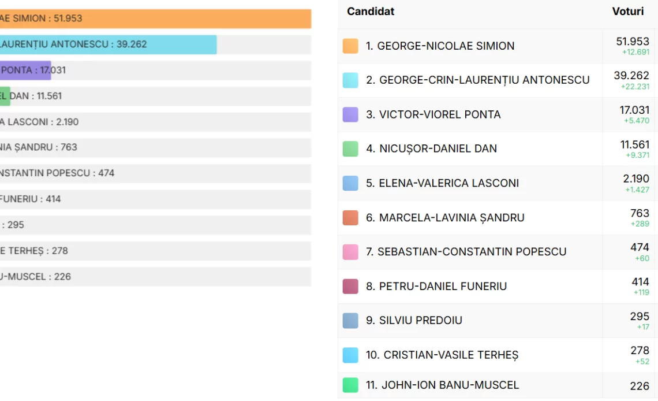The width and height of the screenshot is (658, 401).
Task: Open the Victor-Viorel Ponta candidate row
Action: tap(498, 114)
